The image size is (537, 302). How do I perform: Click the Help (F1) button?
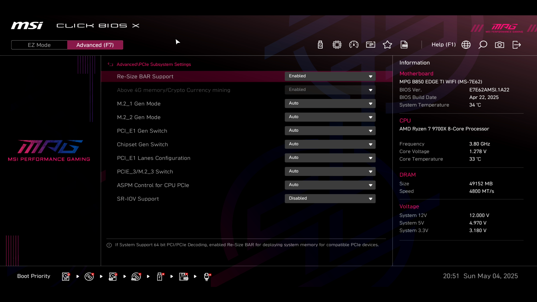click(443, 45)
